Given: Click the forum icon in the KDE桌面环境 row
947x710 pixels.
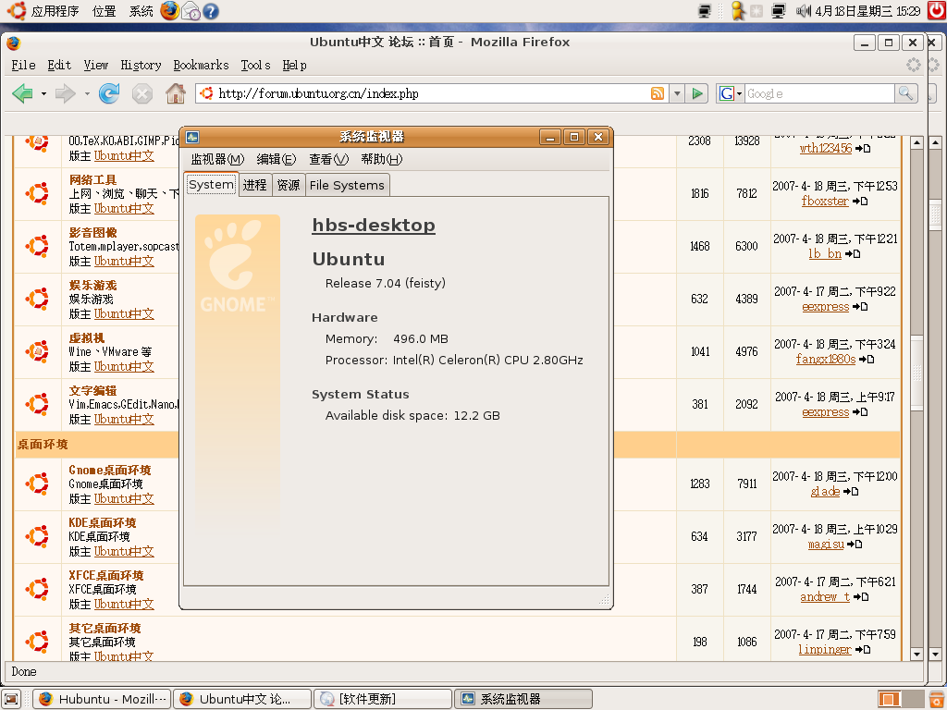Looking at the screenshot, I should [x=37, y=537].
